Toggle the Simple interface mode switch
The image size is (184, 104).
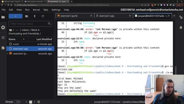[x=17, y=102]
